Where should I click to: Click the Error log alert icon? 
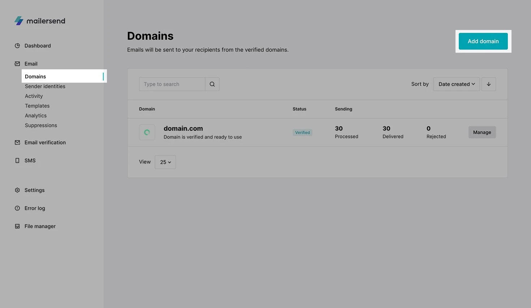pos(17,208)
